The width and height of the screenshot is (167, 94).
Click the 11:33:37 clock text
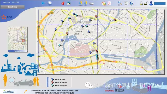tap(15, 2)
